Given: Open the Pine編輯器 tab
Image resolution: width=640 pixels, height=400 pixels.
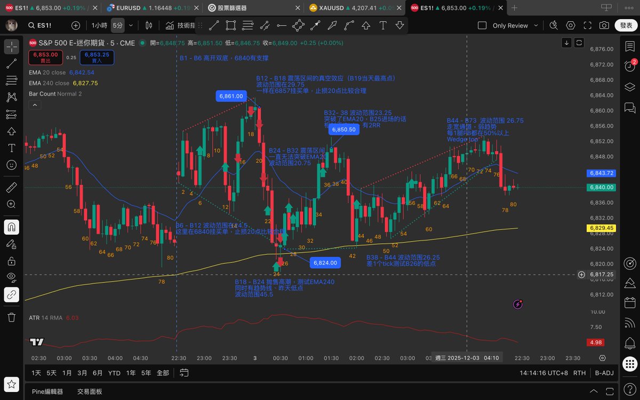Looking at the screenshot, I should pos(47,391).
